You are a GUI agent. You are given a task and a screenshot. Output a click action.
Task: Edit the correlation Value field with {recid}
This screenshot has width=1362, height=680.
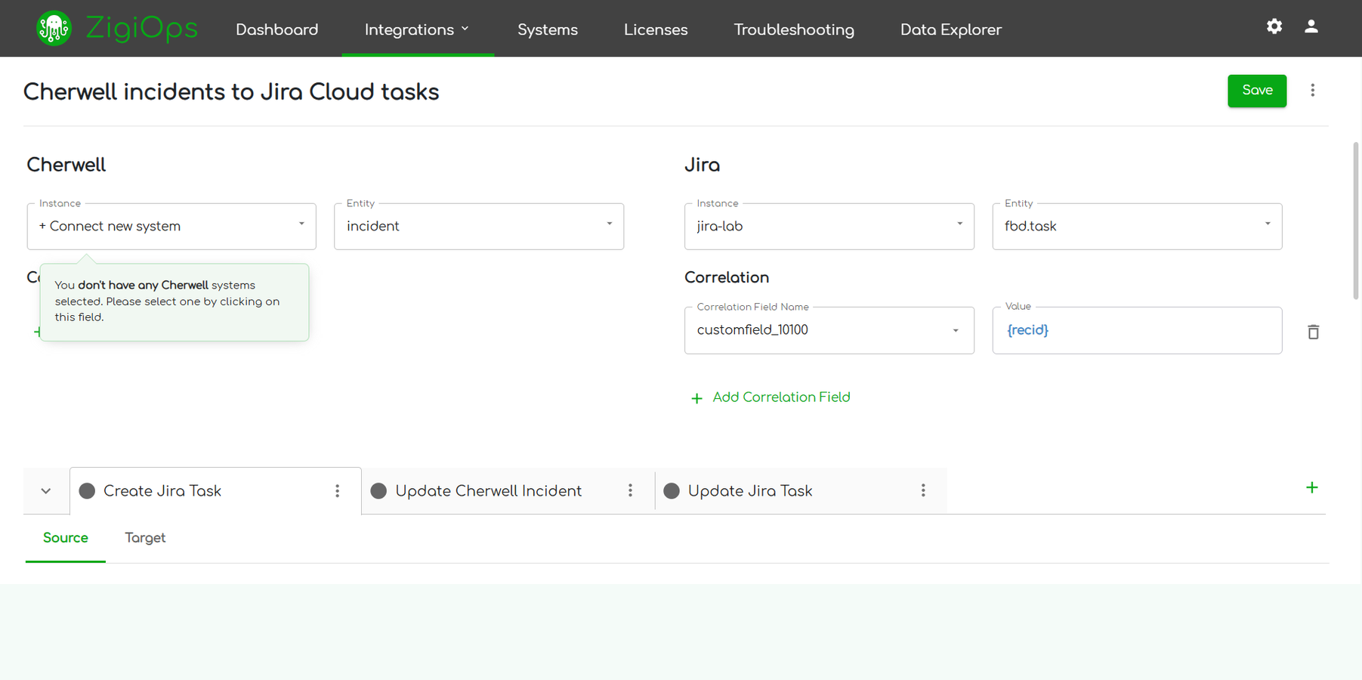pyautogui.click(x=1137, y=330)
